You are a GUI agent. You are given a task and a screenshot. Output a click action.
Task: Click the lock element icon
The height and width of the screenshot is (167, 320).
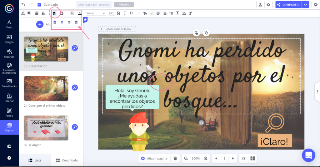point(43,13)
